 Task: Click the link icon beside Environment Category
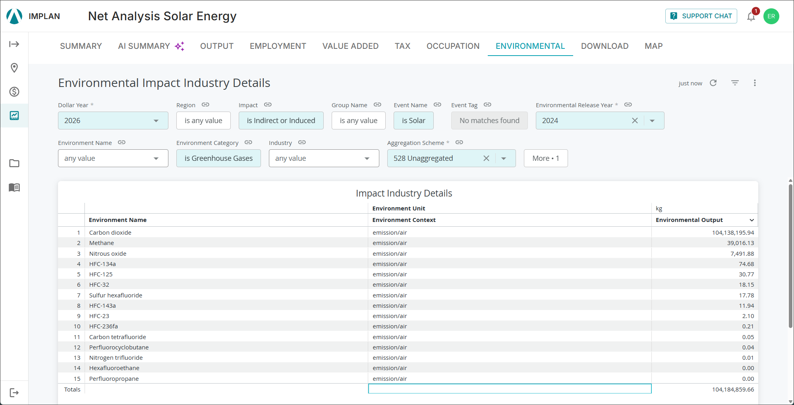coord(248,143)
